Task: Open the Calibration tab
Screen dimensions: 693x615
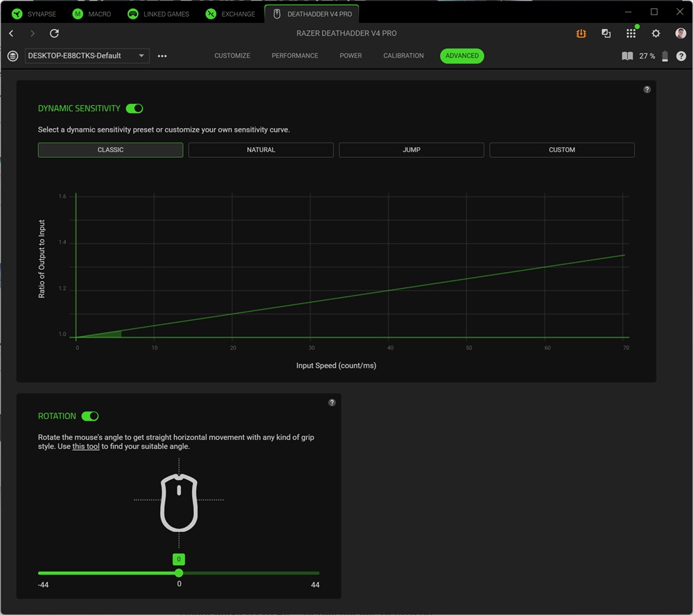Action: (x=403, y=56)
